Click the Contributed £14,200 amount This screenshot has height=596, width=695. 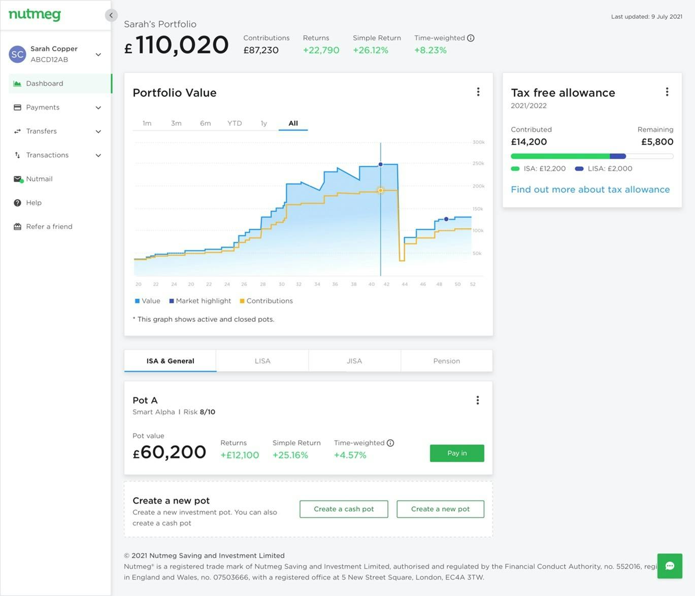point(529,142)
